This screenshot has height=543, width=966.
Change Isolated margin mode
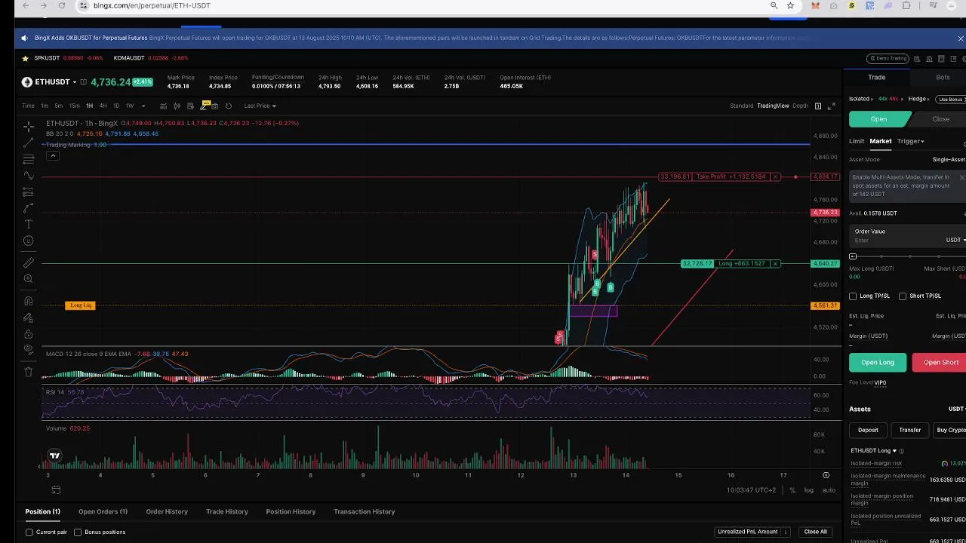(861, 99)
